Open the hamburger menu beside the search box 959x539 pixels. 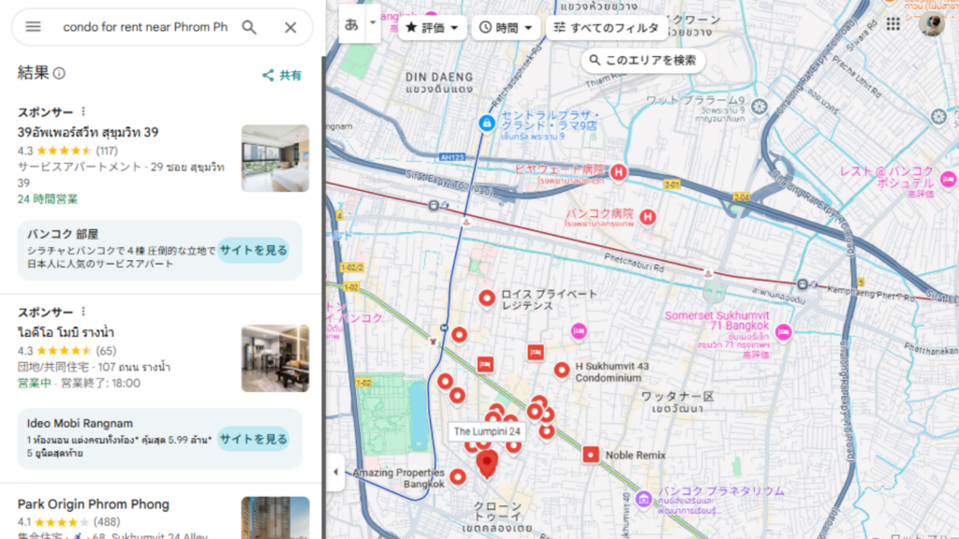tap(33, 27)
